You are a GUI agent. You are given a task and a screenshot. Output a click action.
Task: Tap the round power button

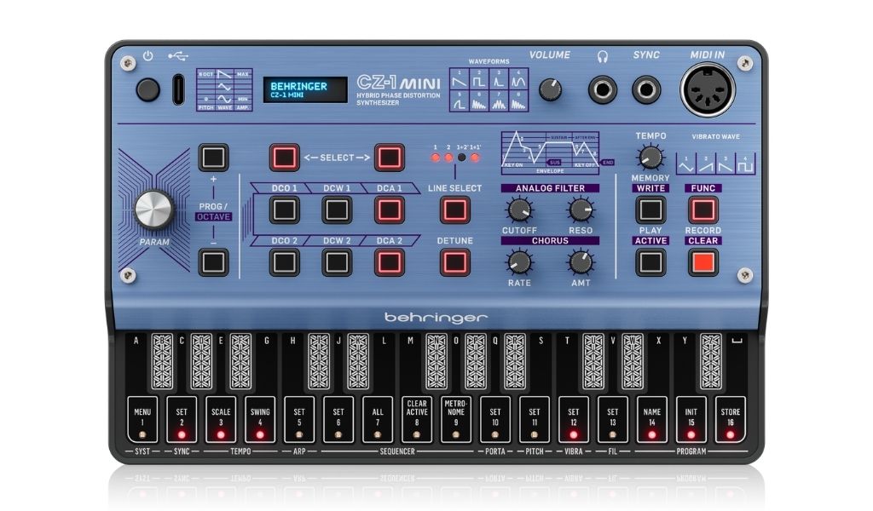point(148,89)
